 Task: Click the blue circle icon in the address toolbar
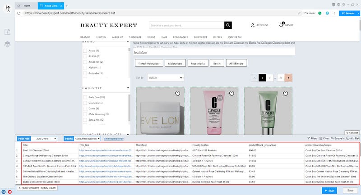click(327, 14)
